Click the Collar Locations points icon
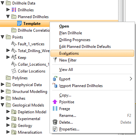The height and width of the screenshot is (135, 136). pyautogui.click(x=14, y=71)
